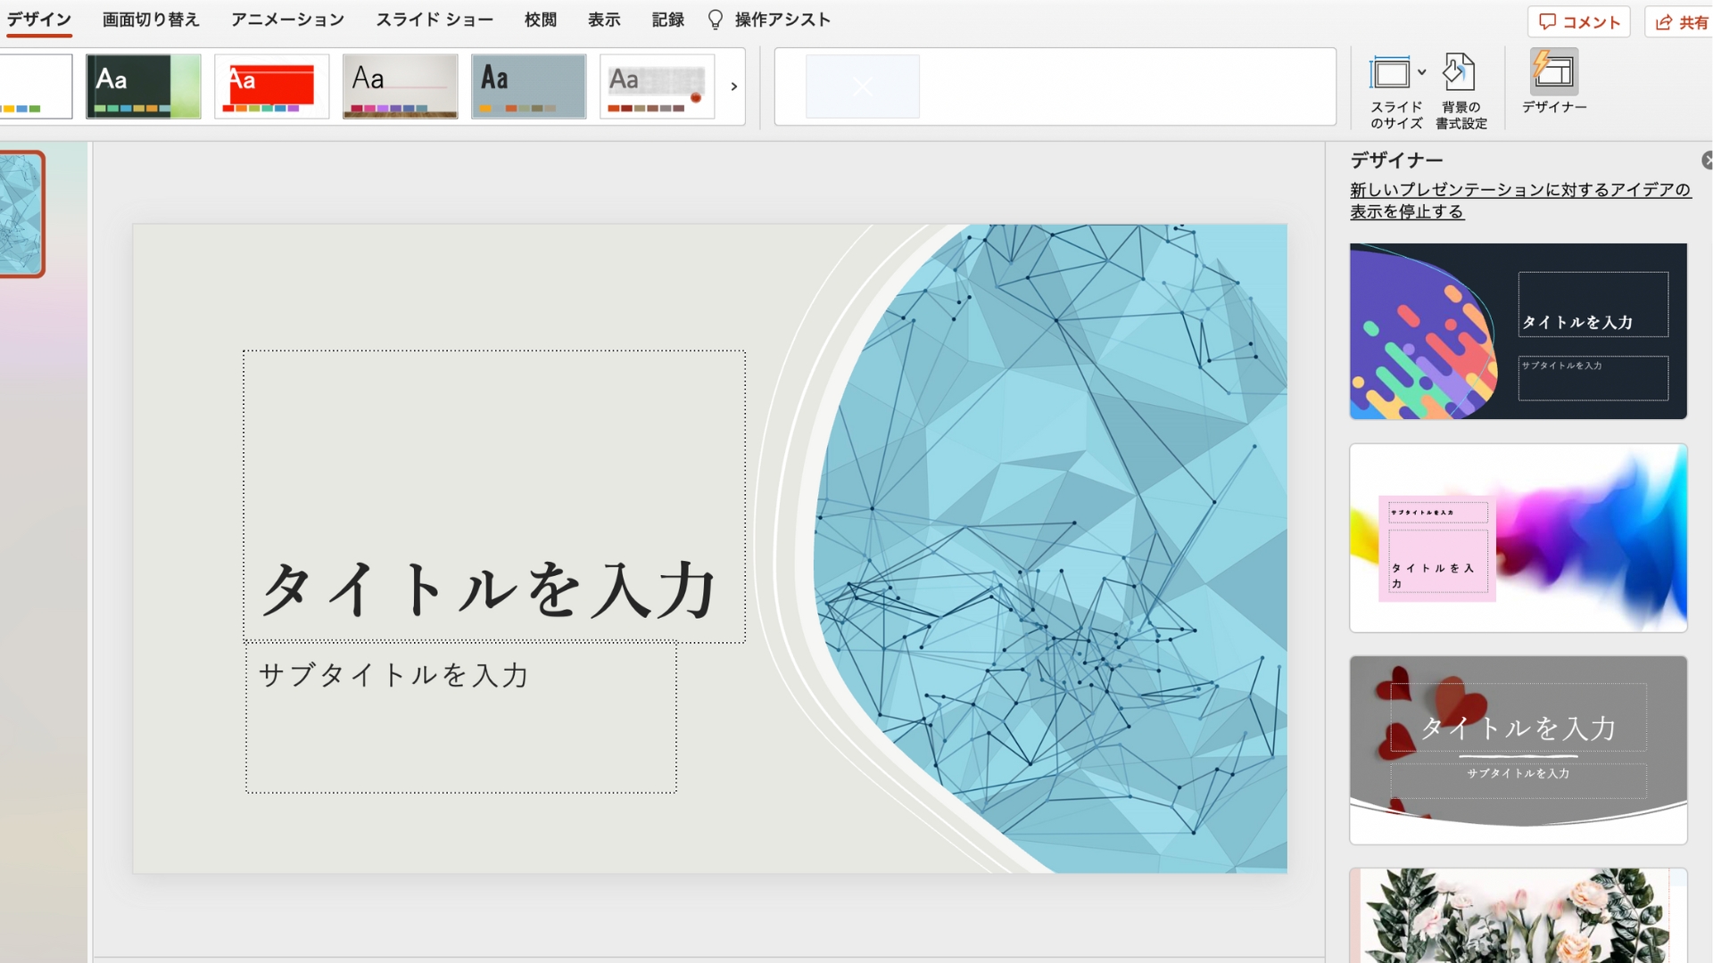Click the 操作アシスト lightbulb icon

point(714,19)
